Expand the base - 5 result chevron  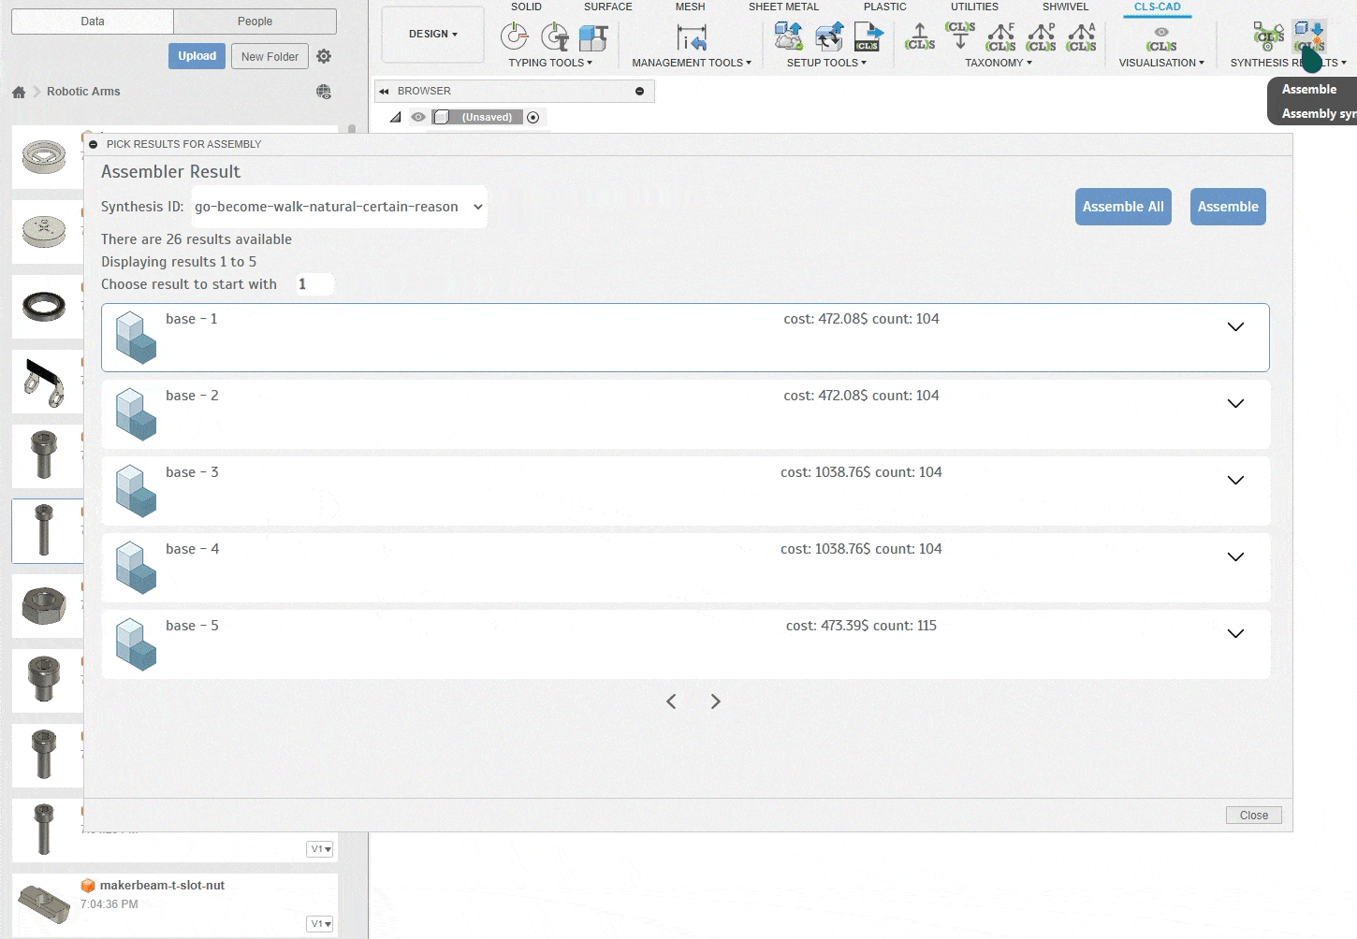pyautogui.click(x=1235, y=633)
